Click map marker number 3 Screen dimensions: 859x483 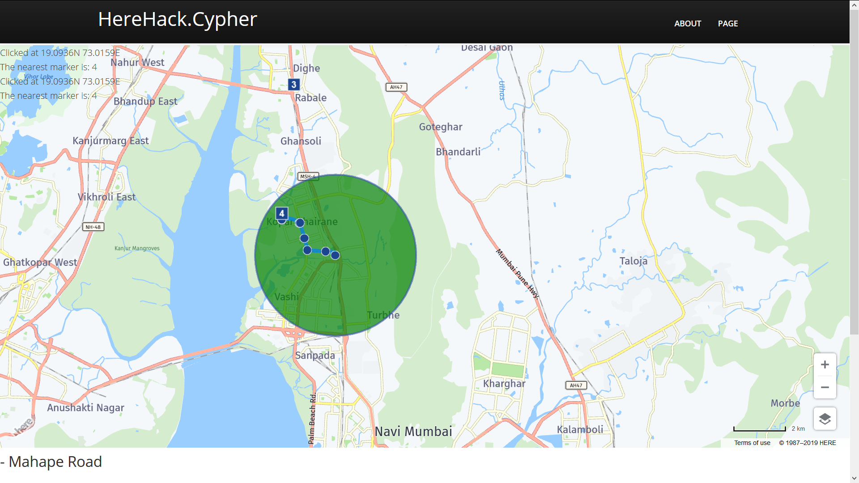point(293,85)
